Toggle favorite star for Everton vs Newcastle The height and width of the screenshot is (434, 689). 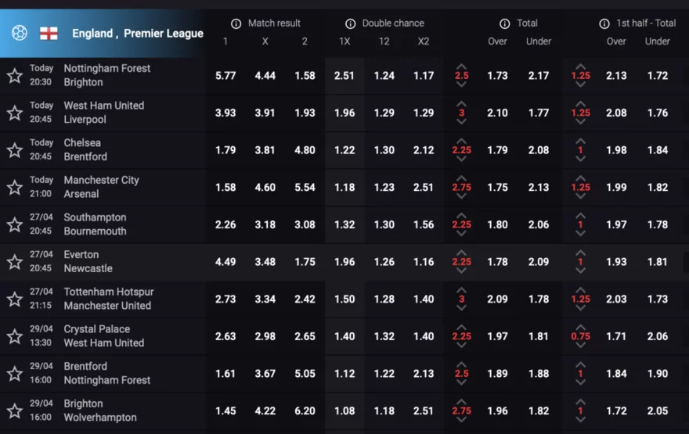[14, 262]
